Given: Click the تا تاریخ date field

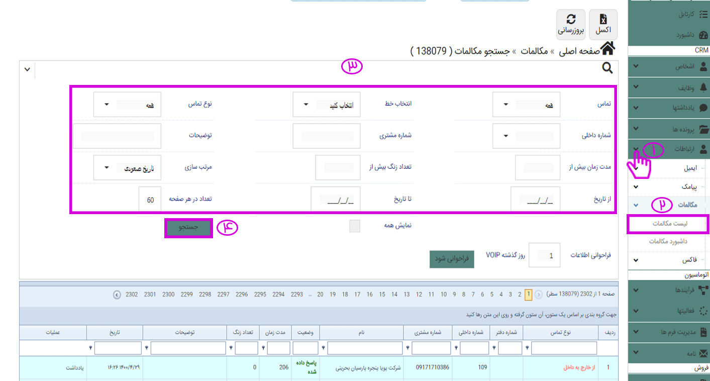Looking at the screenshot, I should pos(336,199).
